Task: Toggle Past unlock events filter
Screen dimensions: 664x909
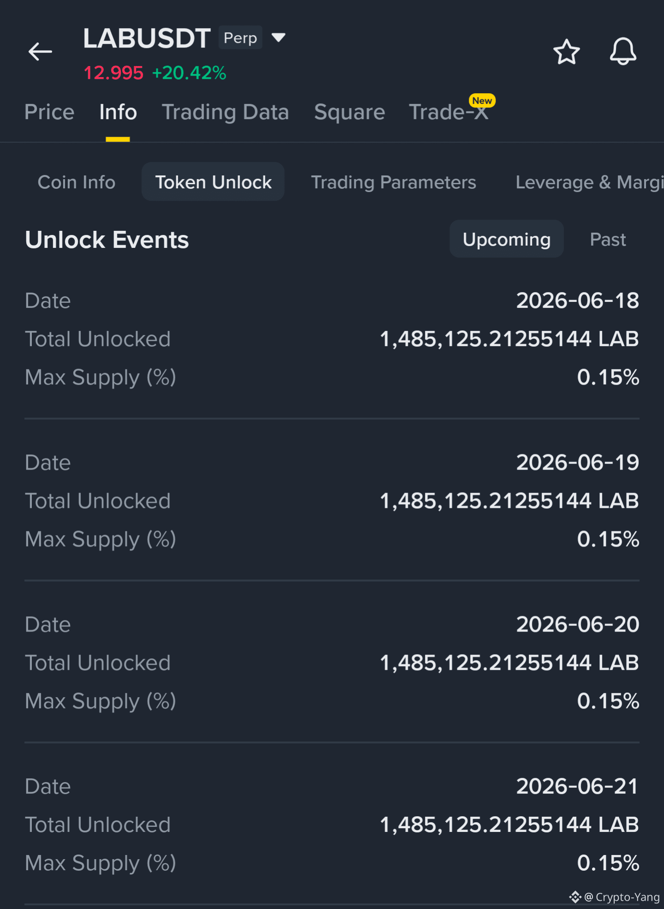Action: [608, 240]
